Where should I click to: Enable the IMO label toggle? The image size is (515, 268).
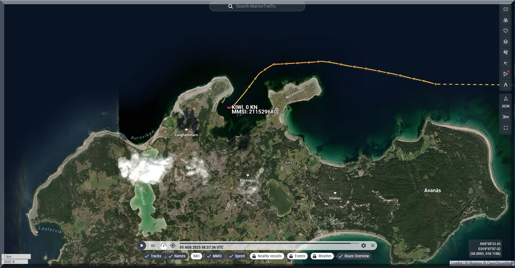tap(196, 256)
